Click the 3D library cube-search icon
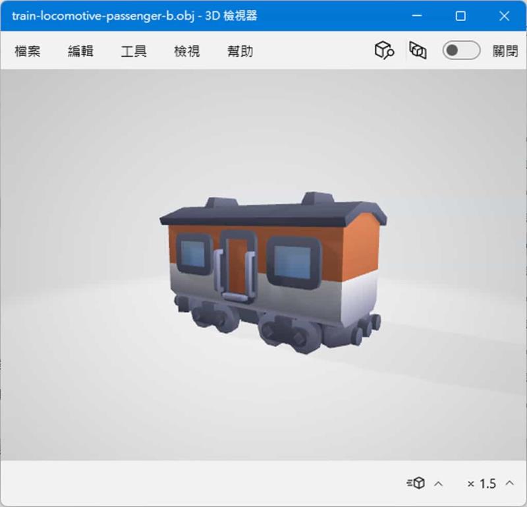The width and height of the screenshot is (527, 507). pyautogui.click(x=384, y=50)
